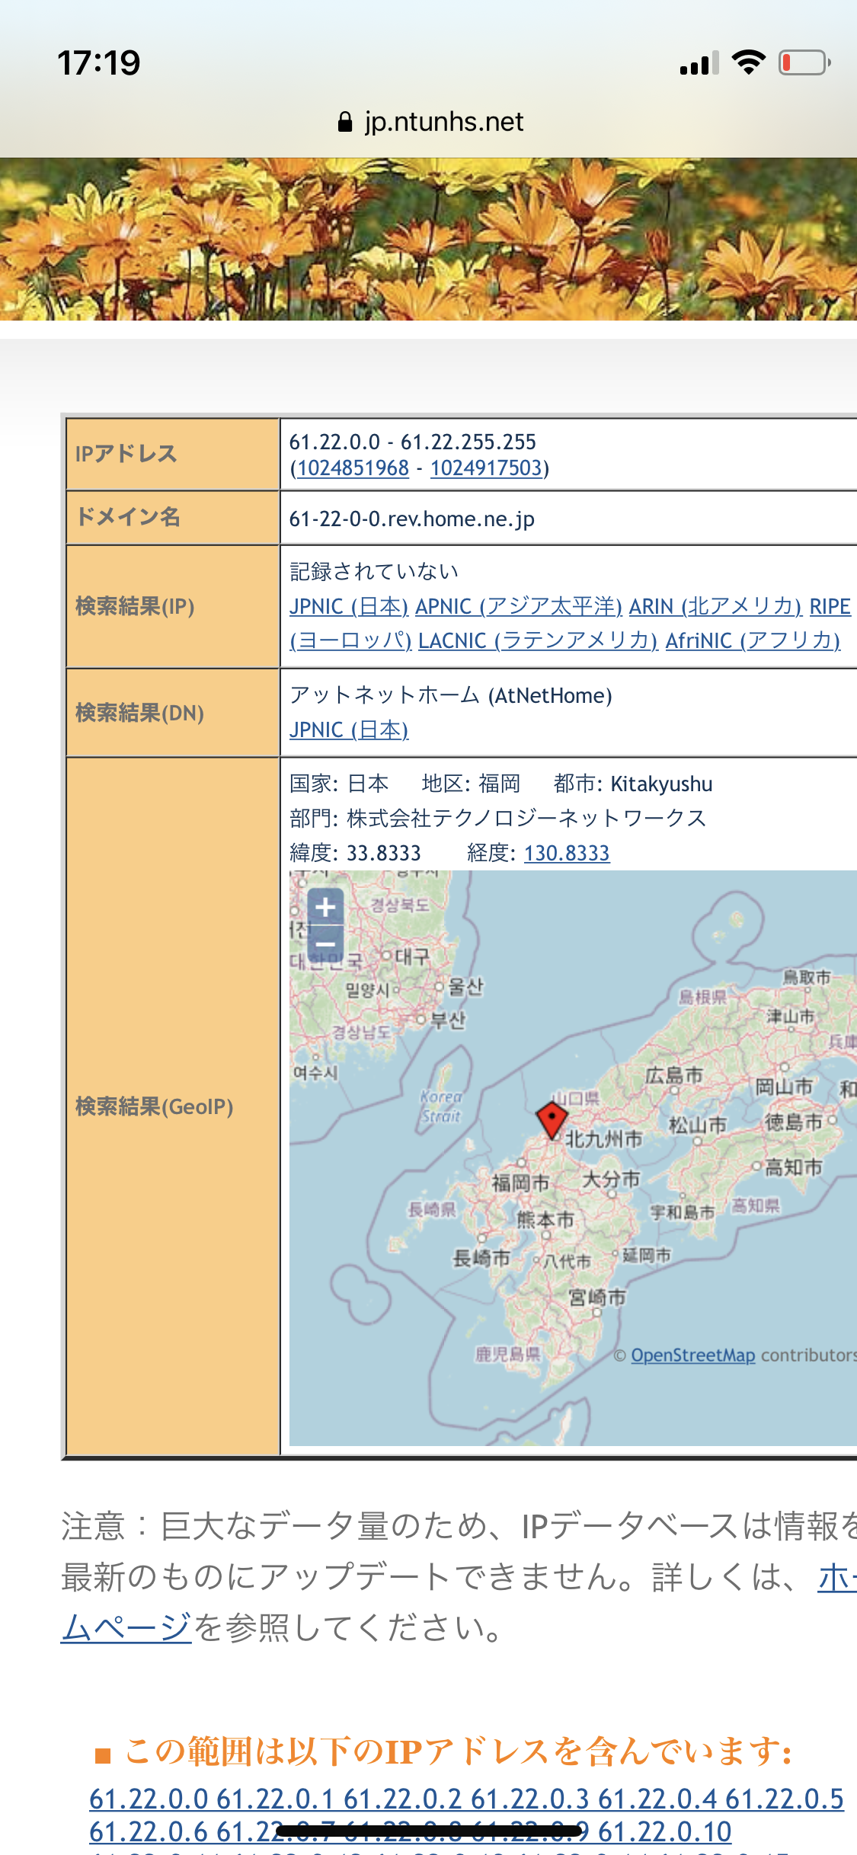
Task: Open JPNIC (日本) link in IP results
Action: click(x=349, y=606)
